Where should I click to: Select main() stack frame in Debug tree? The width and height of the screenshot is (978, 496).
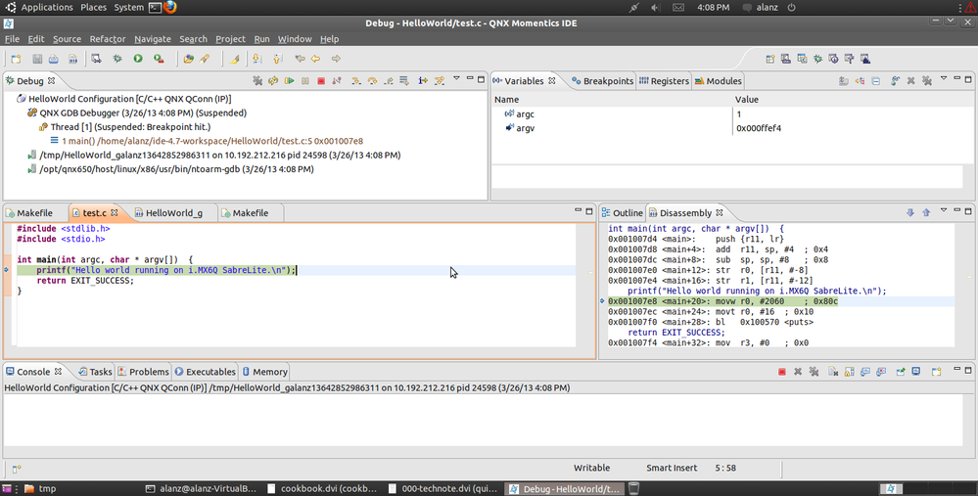coord(208,141)
